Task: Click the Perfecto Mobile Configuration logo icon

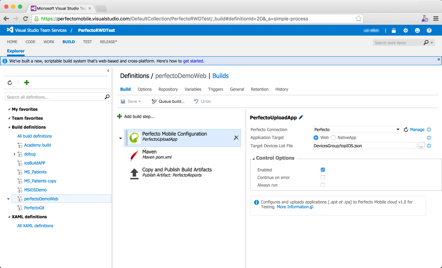Action: [x=134, y=138]
